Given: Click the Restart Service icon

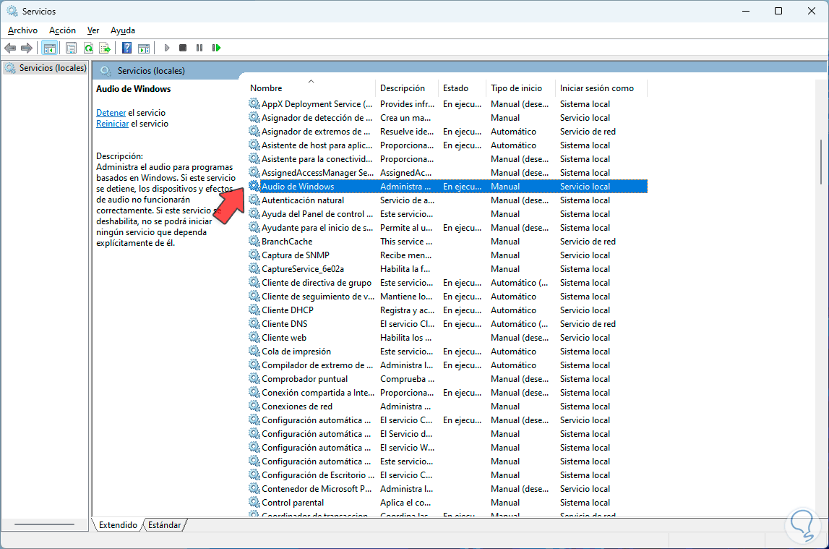Looking at the screenshot, I should [x=216, y=48].
